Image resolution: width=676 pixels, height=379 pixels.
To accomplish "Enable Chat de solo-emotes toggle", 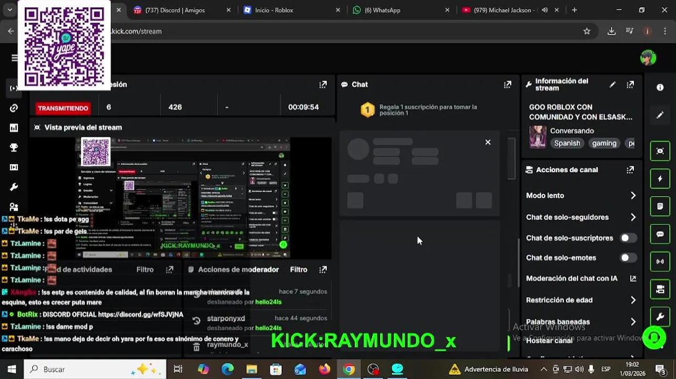I will pos(628,258).
